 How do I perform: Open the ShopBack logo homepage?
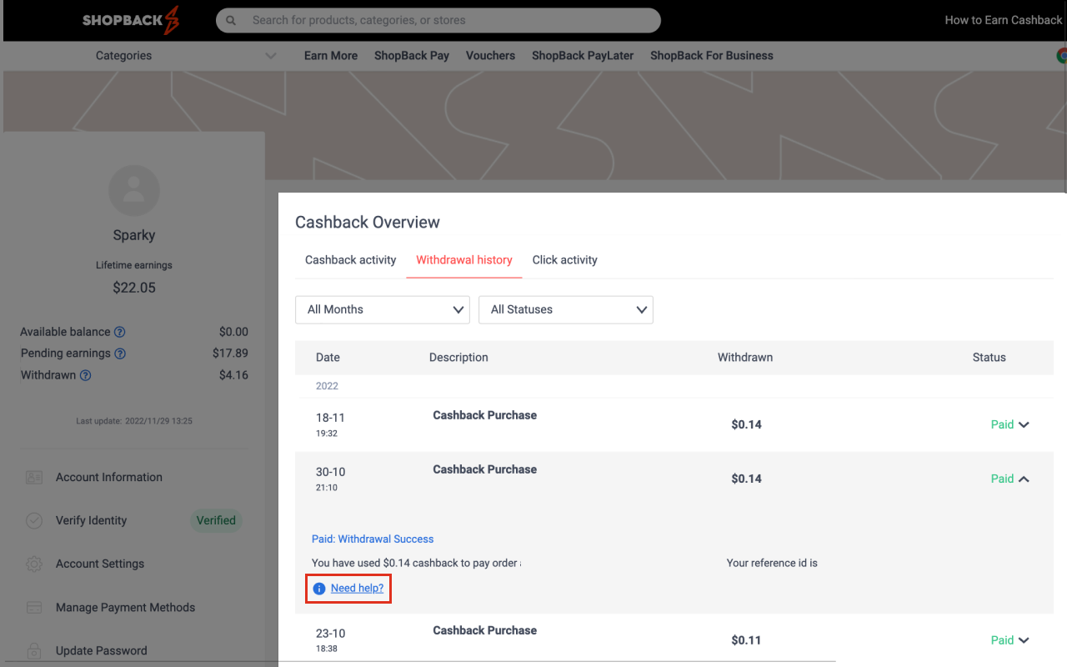pyautogui.click(x=130, y=19)
